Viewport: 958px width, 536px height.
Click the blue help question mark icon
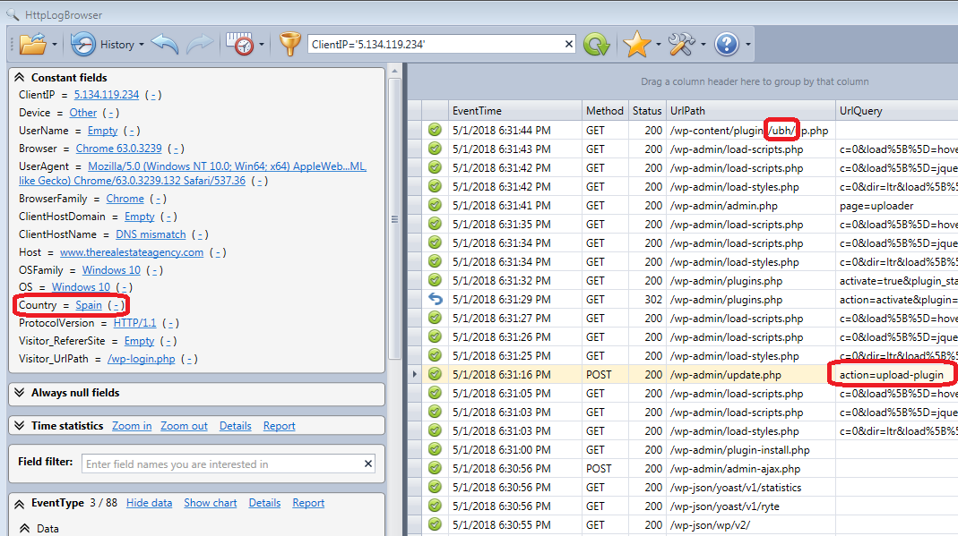point(726,44)
